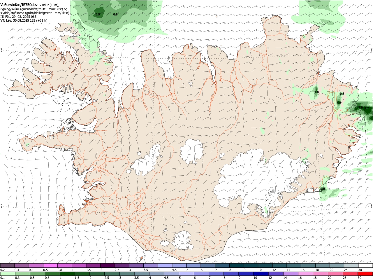Click the 0.8 value beside 0.9 up north

[115, 14]
